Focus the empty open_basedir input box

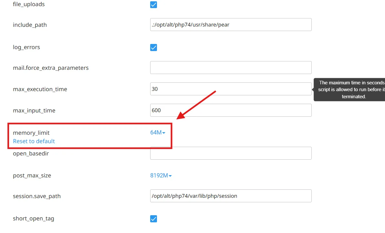point(231,153)
